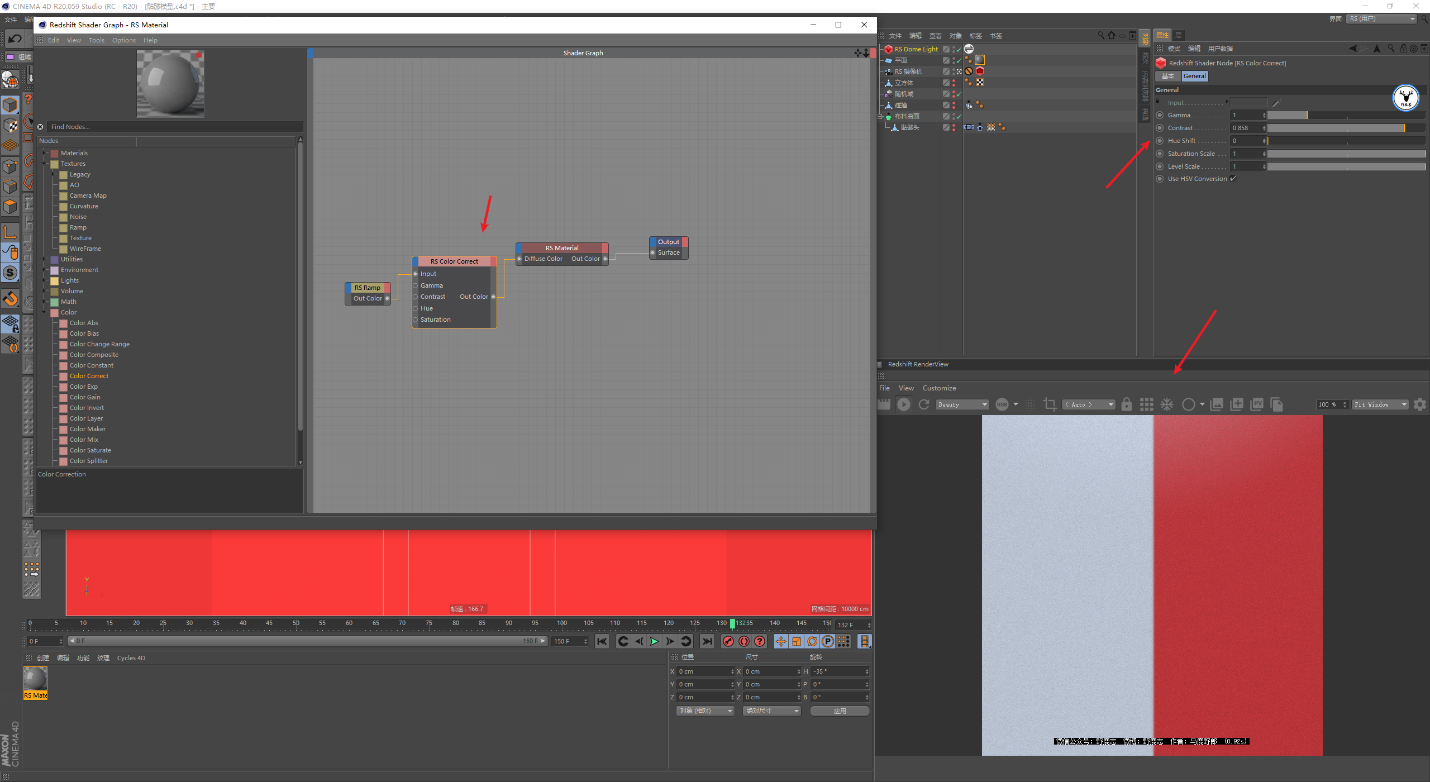The width and height of the screenshot is (1430, 782).
Task: Open the Fit Window dropdown
Action: [x=1379, y=404]
